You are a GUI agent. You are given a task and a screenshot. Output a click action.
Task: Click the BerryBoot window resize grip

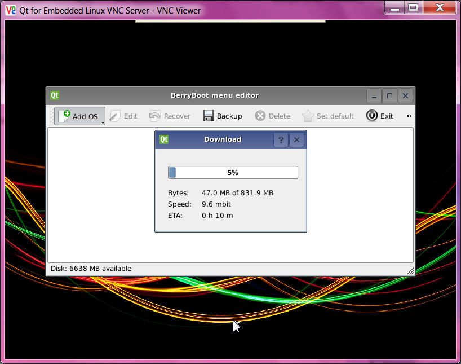410,271
